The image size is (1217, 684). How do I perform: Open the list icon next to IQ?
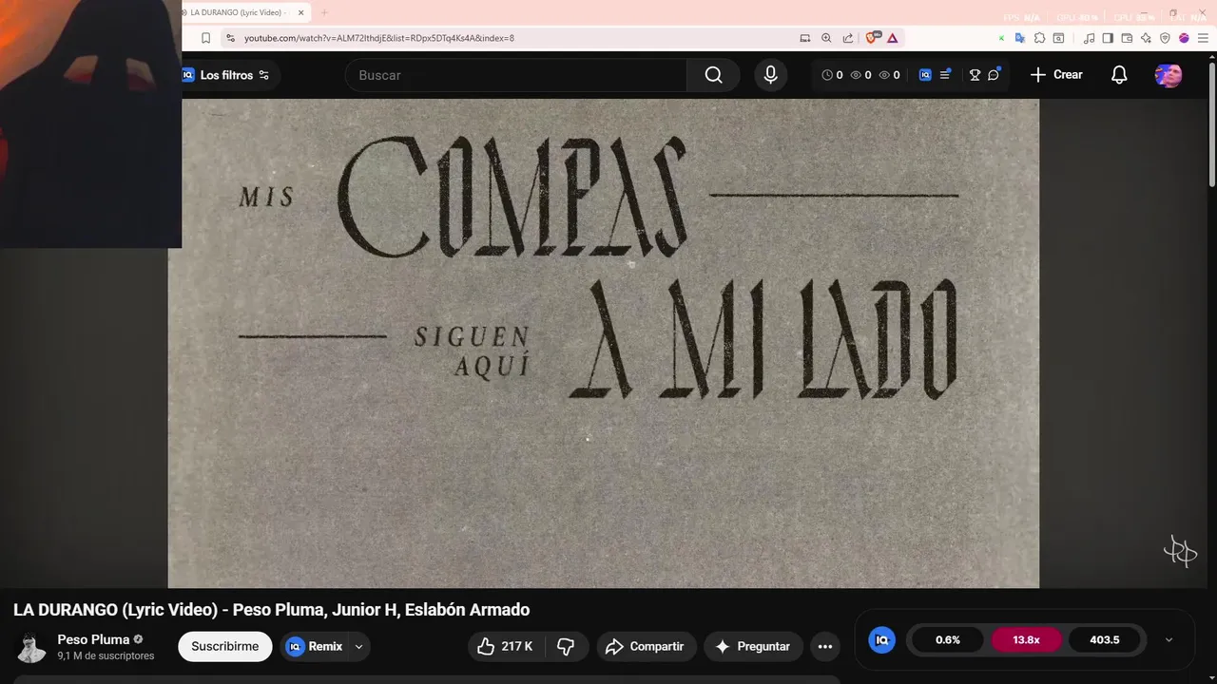pyautogui.click(x=945, y=74)
